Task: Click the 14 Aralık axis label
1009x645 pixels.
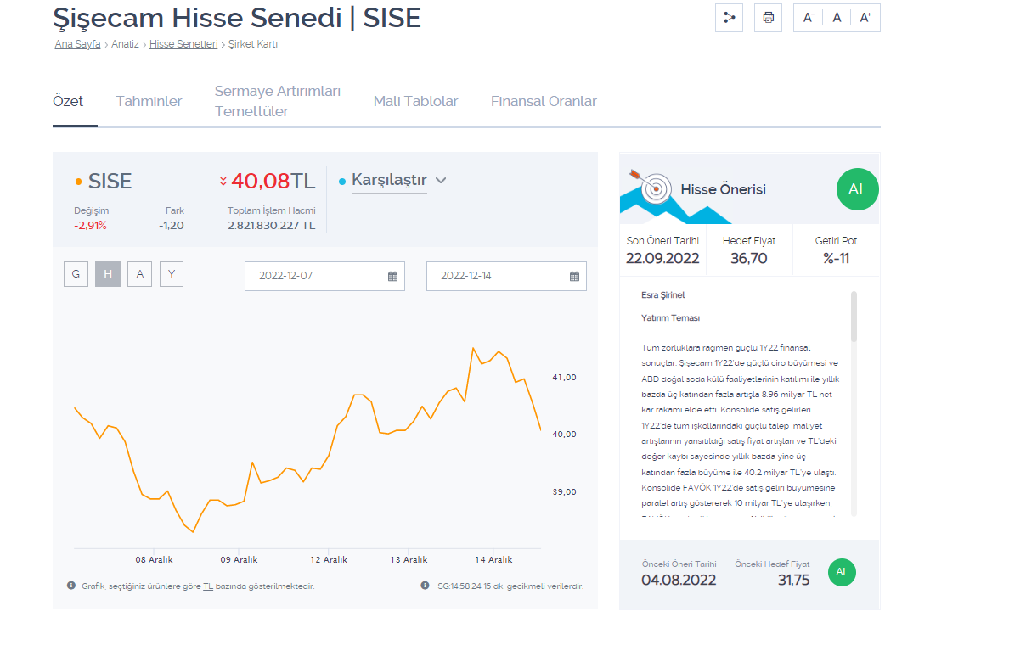Action: 493,559
